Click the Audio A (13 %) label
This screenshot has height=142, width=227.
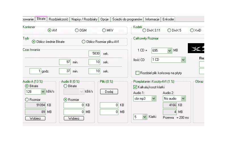[x=33, y=82]
